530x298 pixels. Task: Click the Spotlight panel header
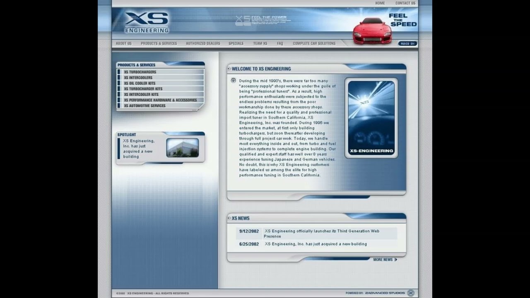[127, 135]
